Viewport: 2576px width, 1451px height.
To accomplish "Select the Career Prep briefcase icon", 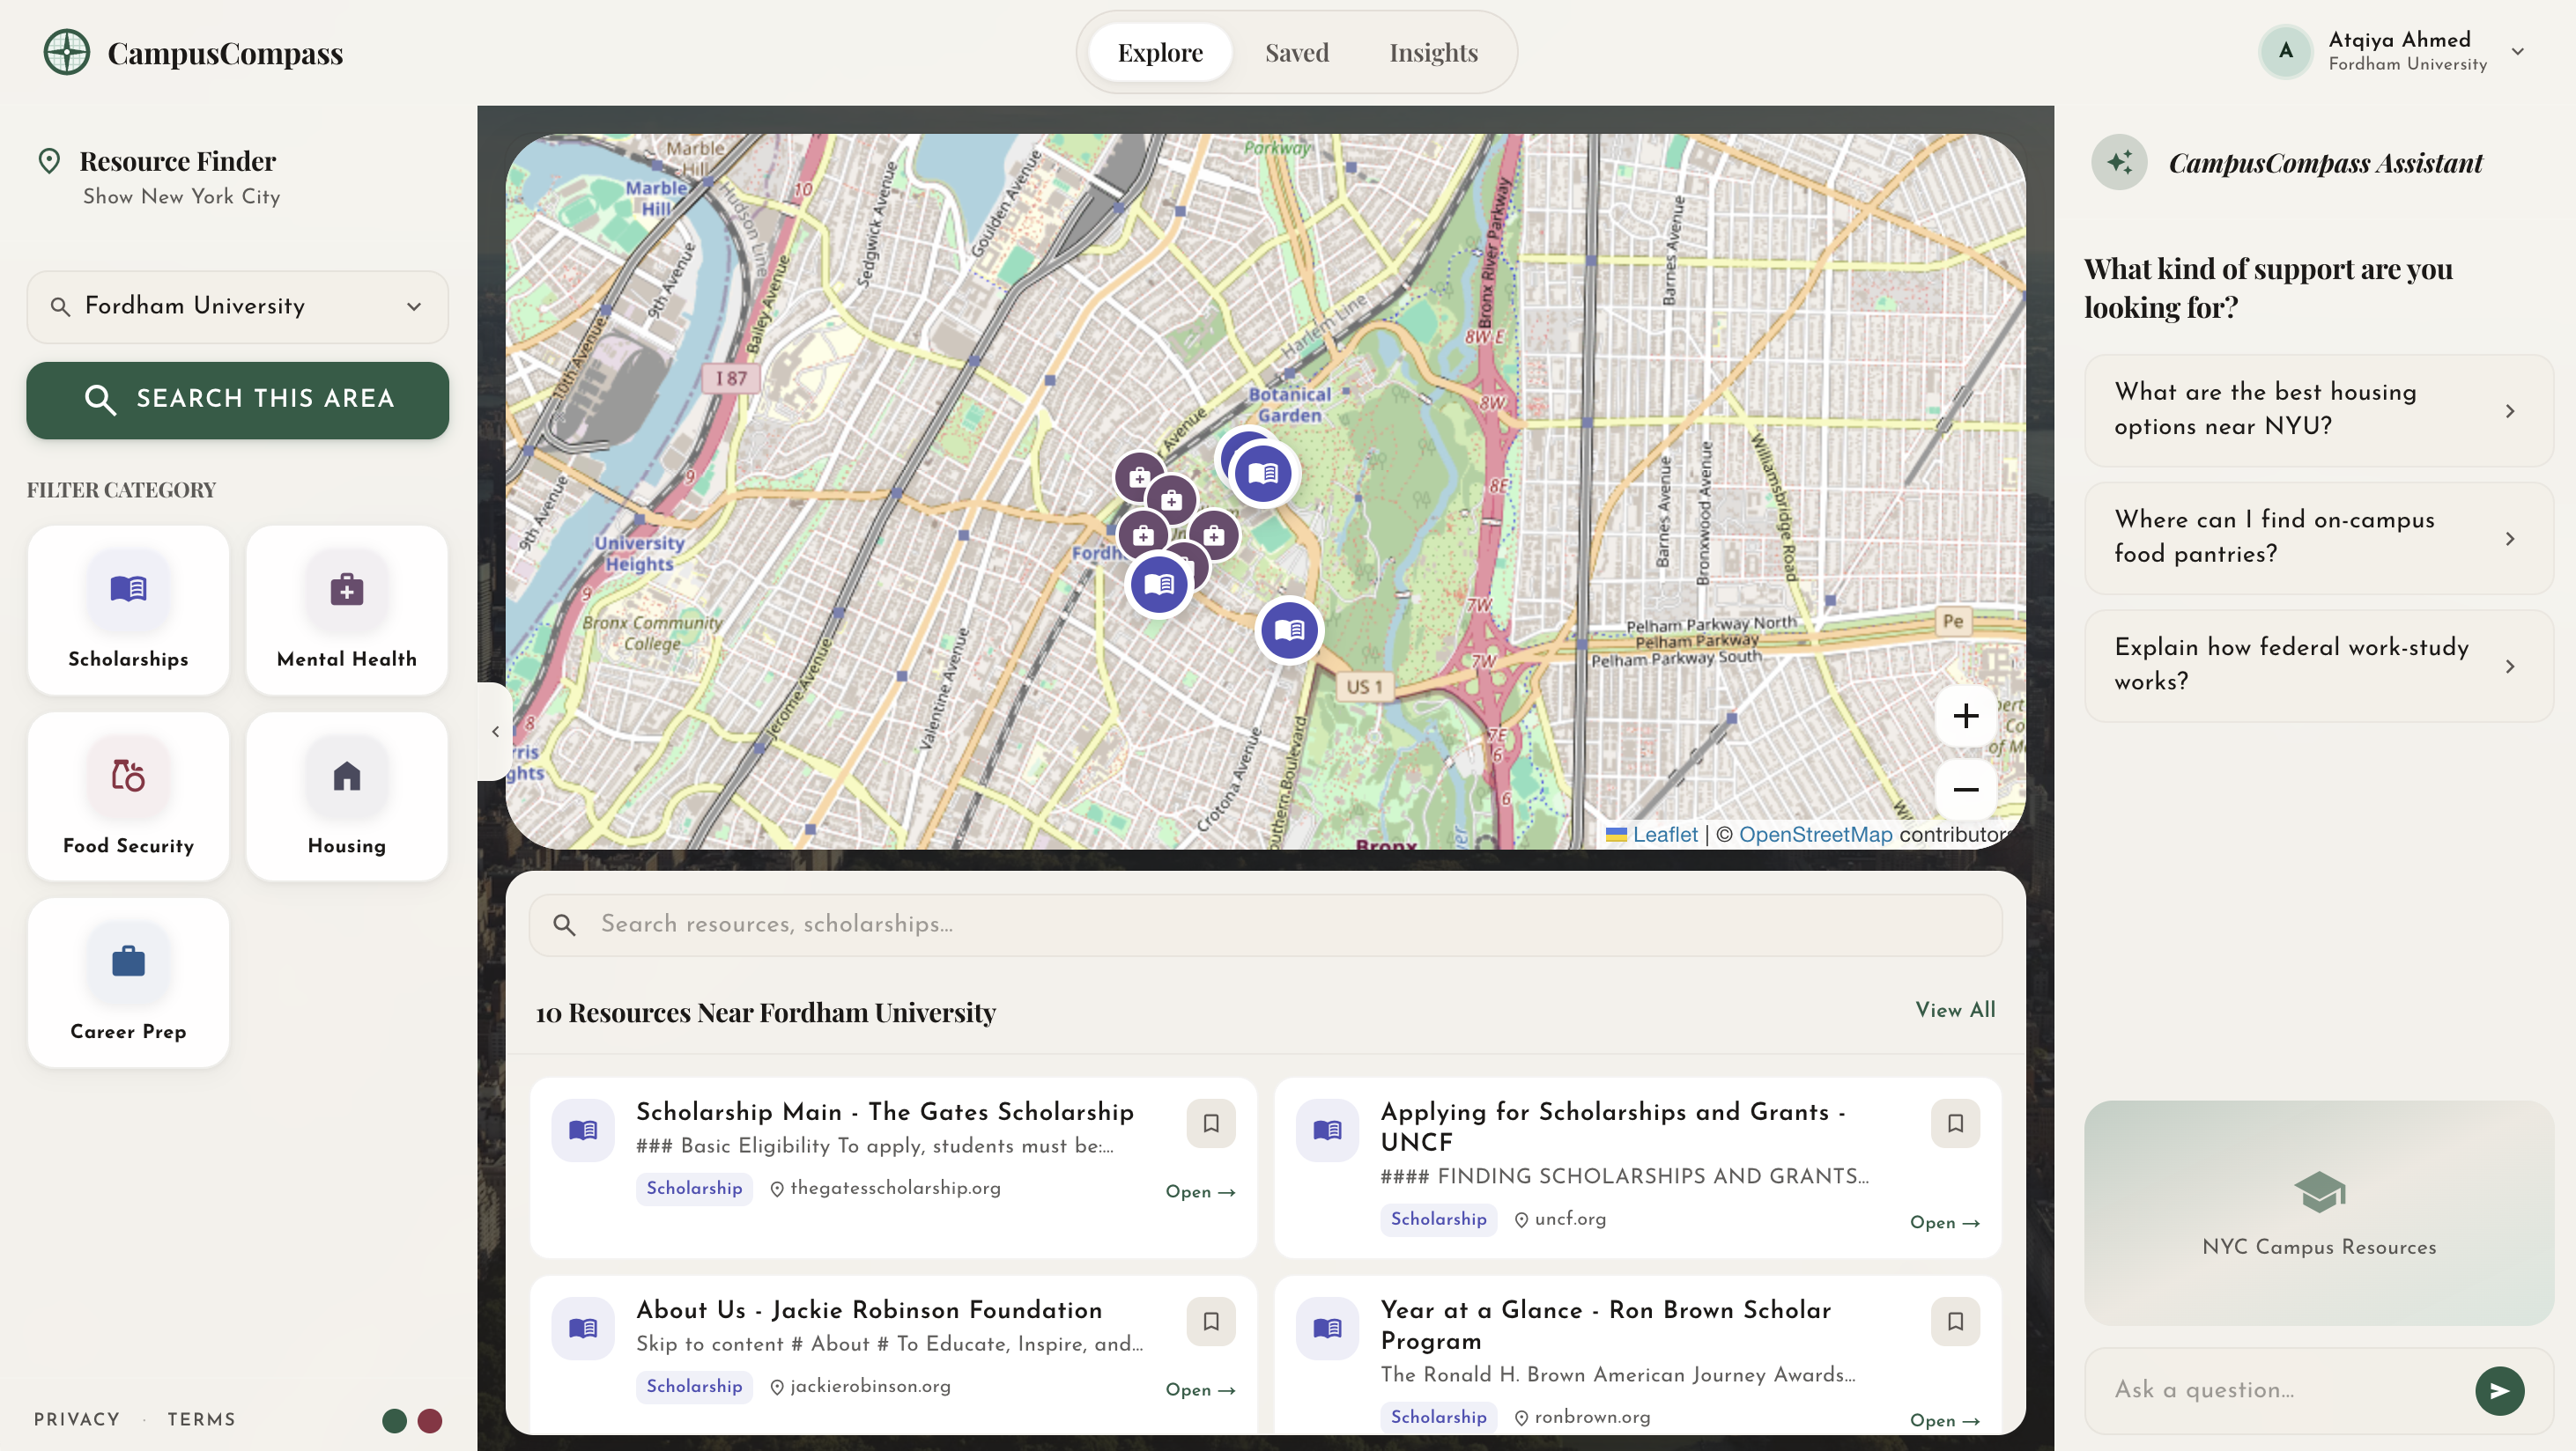I will coord(128,961).
